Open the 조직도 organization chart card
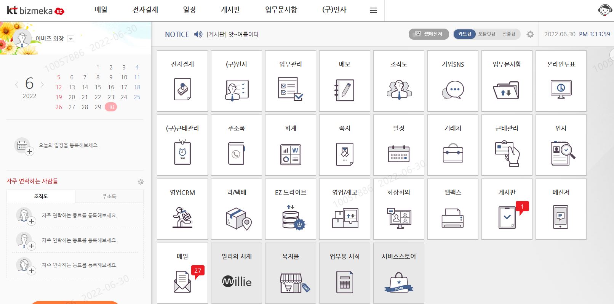614x304 pixels. pyautogui.click(x=399, y=89)
